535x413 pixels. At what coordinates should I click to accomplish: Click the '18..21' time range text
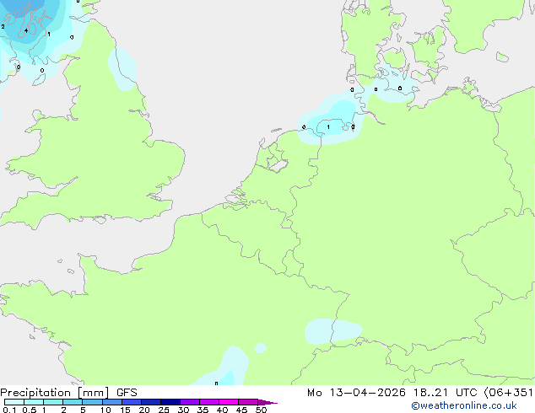coord(430,393)
